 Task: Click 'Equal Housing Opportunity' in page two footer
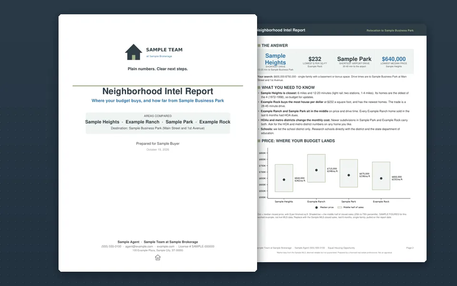coord(341,248)
